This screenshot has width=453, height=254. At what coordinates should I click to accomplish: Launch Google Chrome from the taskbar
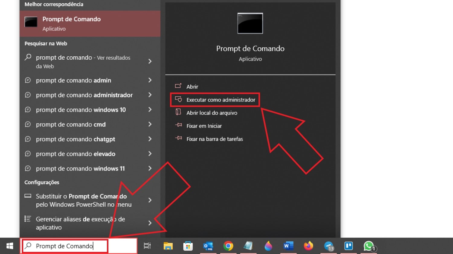pos(228,246)
